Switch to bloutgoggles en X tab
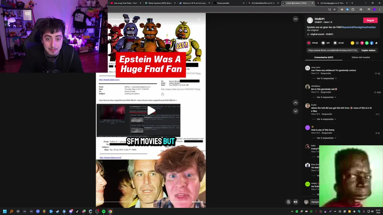Image resolution: width=383 pixels, height=215 pixels. [332, 3]
